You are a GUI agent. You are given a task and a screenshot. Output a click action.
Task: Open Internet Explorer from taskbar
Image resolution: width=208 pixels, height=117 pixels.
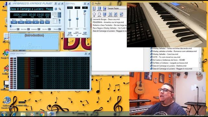click(13, 114)
